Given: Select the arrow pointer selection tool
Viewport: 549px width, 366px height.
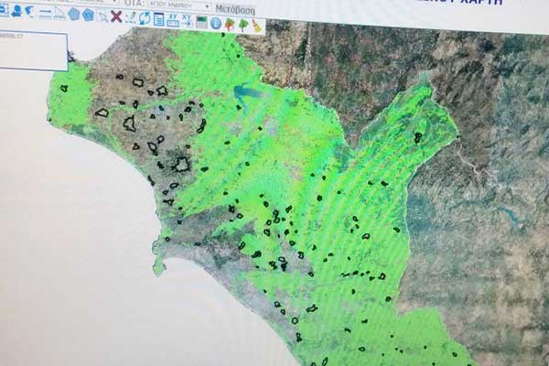Looking at the screenshot, I should coord(102,16).
